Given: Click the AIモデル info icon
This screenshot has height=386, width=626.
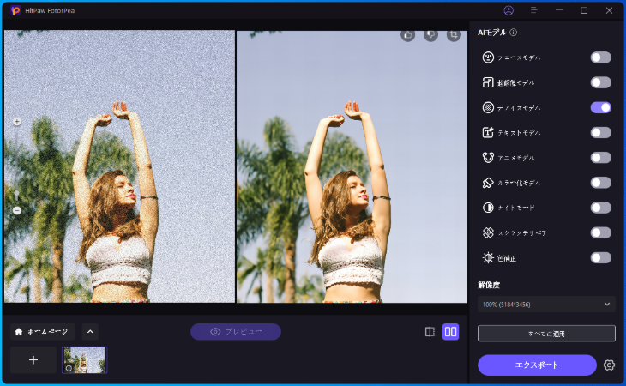Looking at the screenshot, I should click(514, 33).
